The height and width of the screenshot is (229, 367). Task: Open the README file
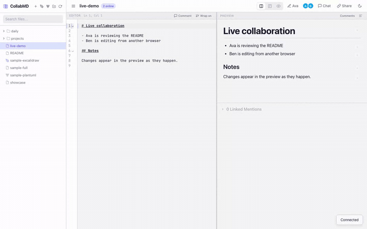point(16,53)
